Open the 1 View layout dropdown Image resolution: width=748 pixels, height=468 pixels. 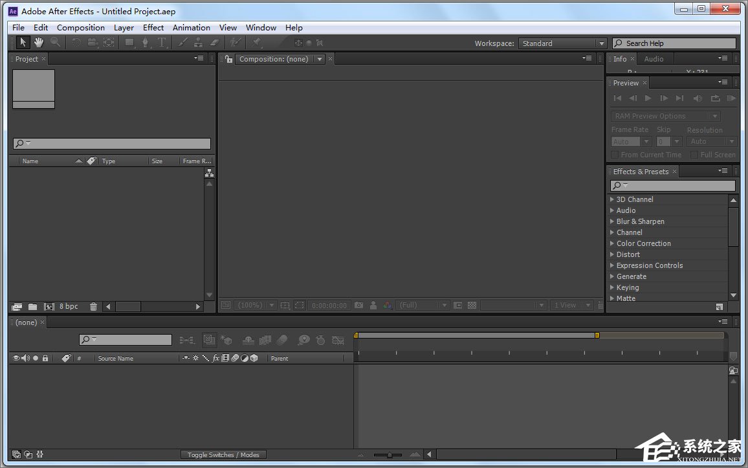click(571, 306)
